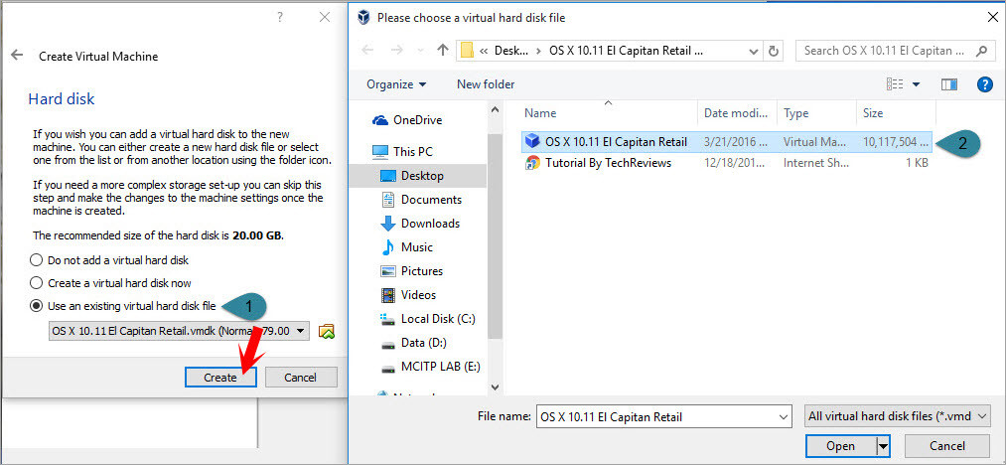Open Data (D:) drive
Image resolution: width=1006 pixels, height=465 pixels.
click(x=413, y=343)
